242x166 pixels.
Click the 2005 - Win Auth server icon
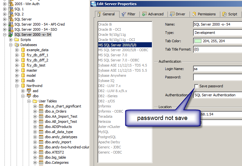(11, 4)
